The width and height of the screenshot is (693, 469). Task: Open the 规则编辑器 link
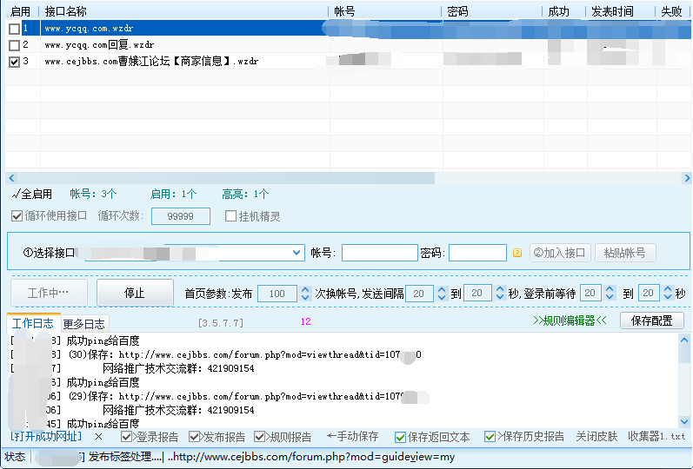(x=570, y=320)
